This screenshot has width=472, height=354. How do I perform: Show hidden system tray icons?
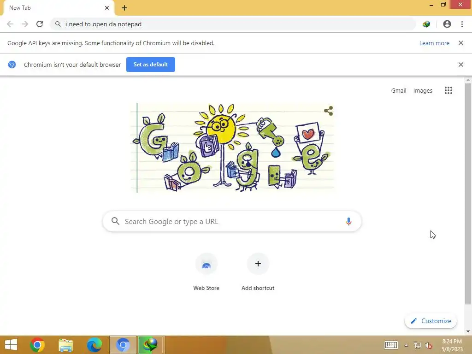pos(407,345)
